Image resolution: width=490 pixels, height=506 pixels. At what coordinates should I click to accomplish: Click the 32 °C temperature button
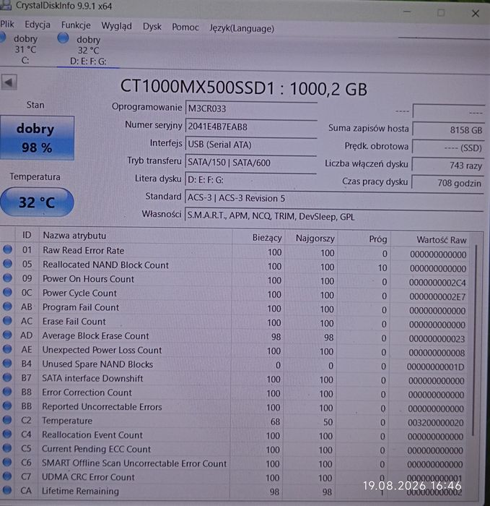37,202
